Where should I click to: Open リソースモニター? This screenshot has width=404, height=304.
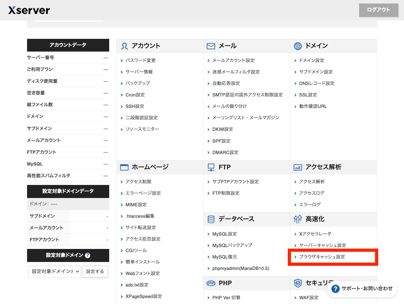(142, 129)
